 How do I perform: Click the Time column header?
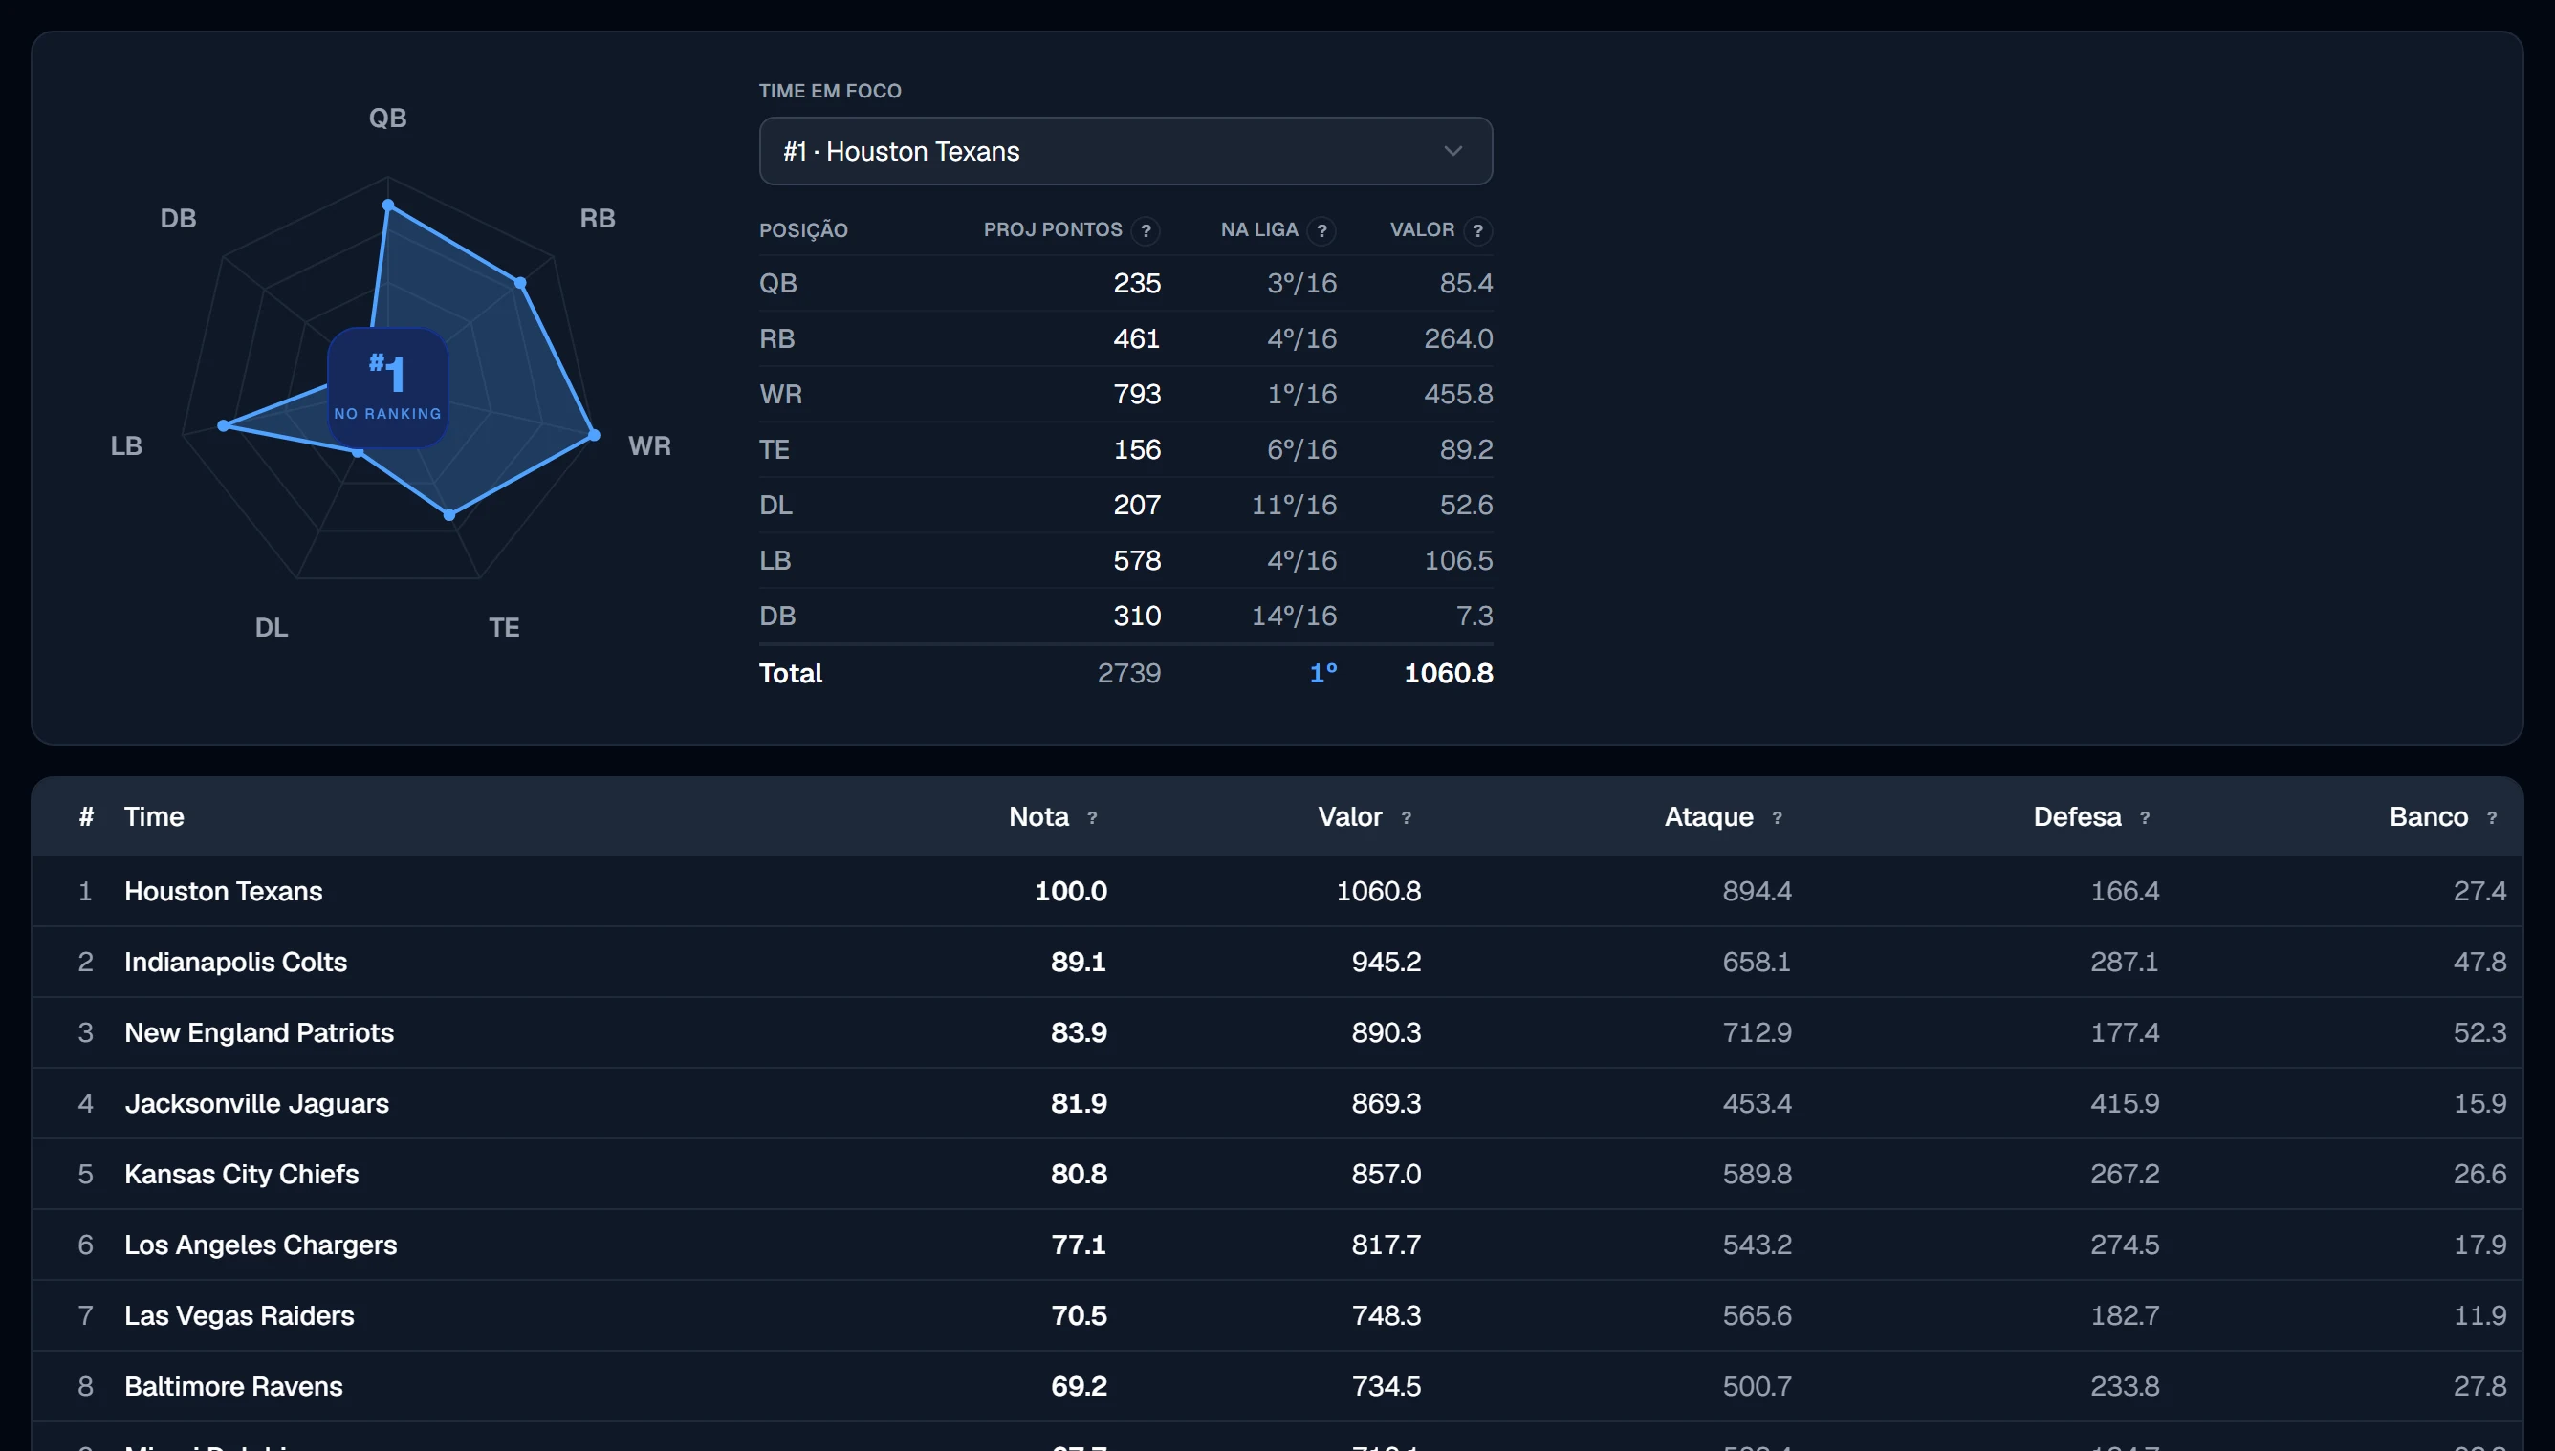tap(155, 817)
